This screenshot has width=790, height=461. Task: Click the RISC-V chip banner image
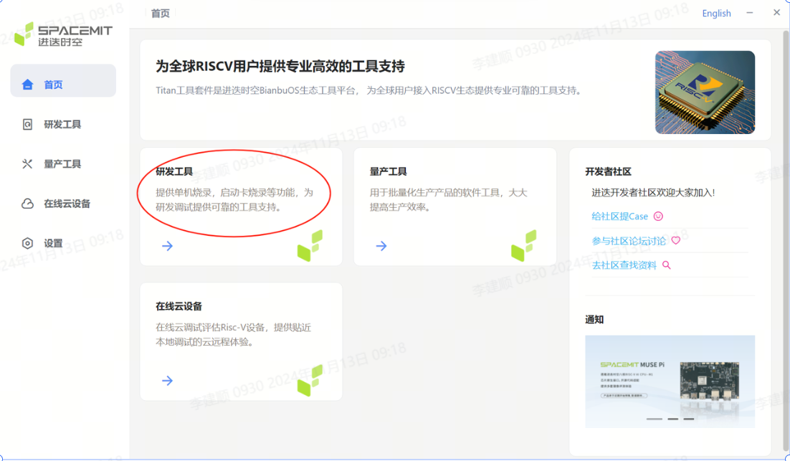[x=705, y=92]
